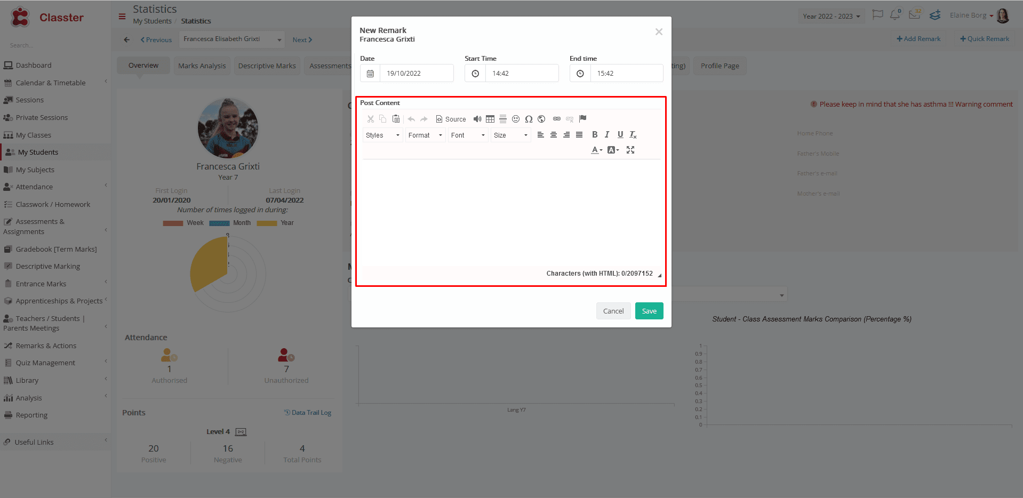Click the Copy icon in the editor toolbar

[x=382, y=119]
